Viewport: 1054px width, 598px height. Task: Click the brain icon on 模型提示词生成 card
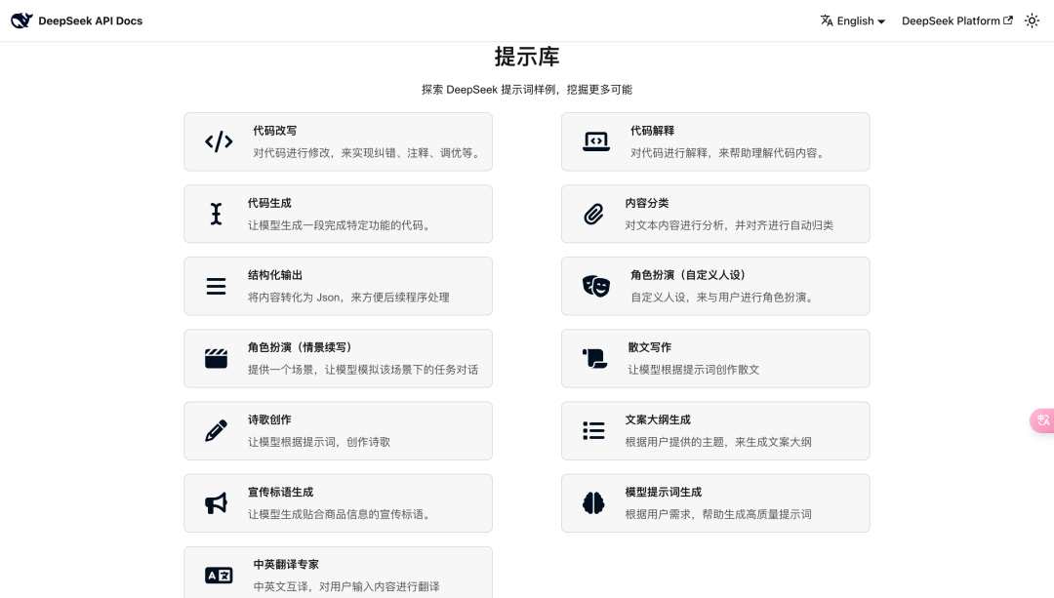tap(594, 503)
